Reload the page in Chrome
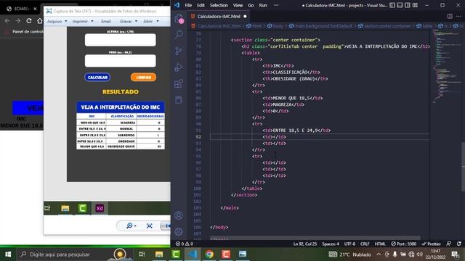 click(29, 21)
